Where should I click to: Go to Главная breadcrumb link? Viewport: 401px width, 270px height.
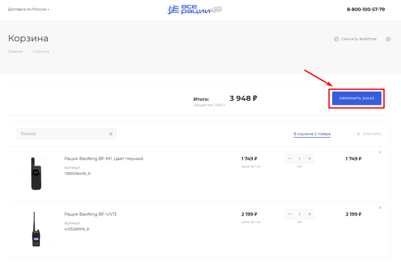tap(15, 52)
